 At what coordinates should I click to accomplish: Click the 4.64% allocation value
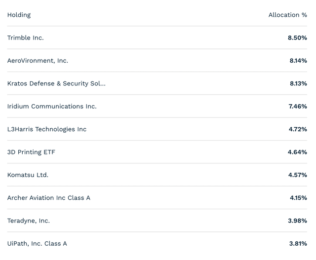(x=297, y=152)
